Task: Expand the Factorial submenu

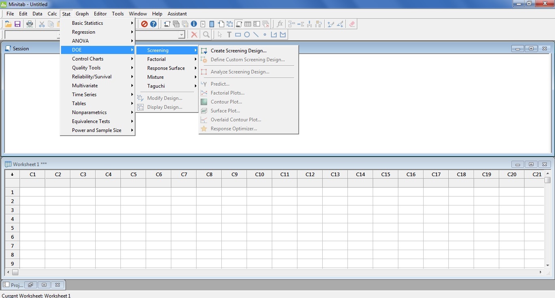Action: (x=156, y=59)
